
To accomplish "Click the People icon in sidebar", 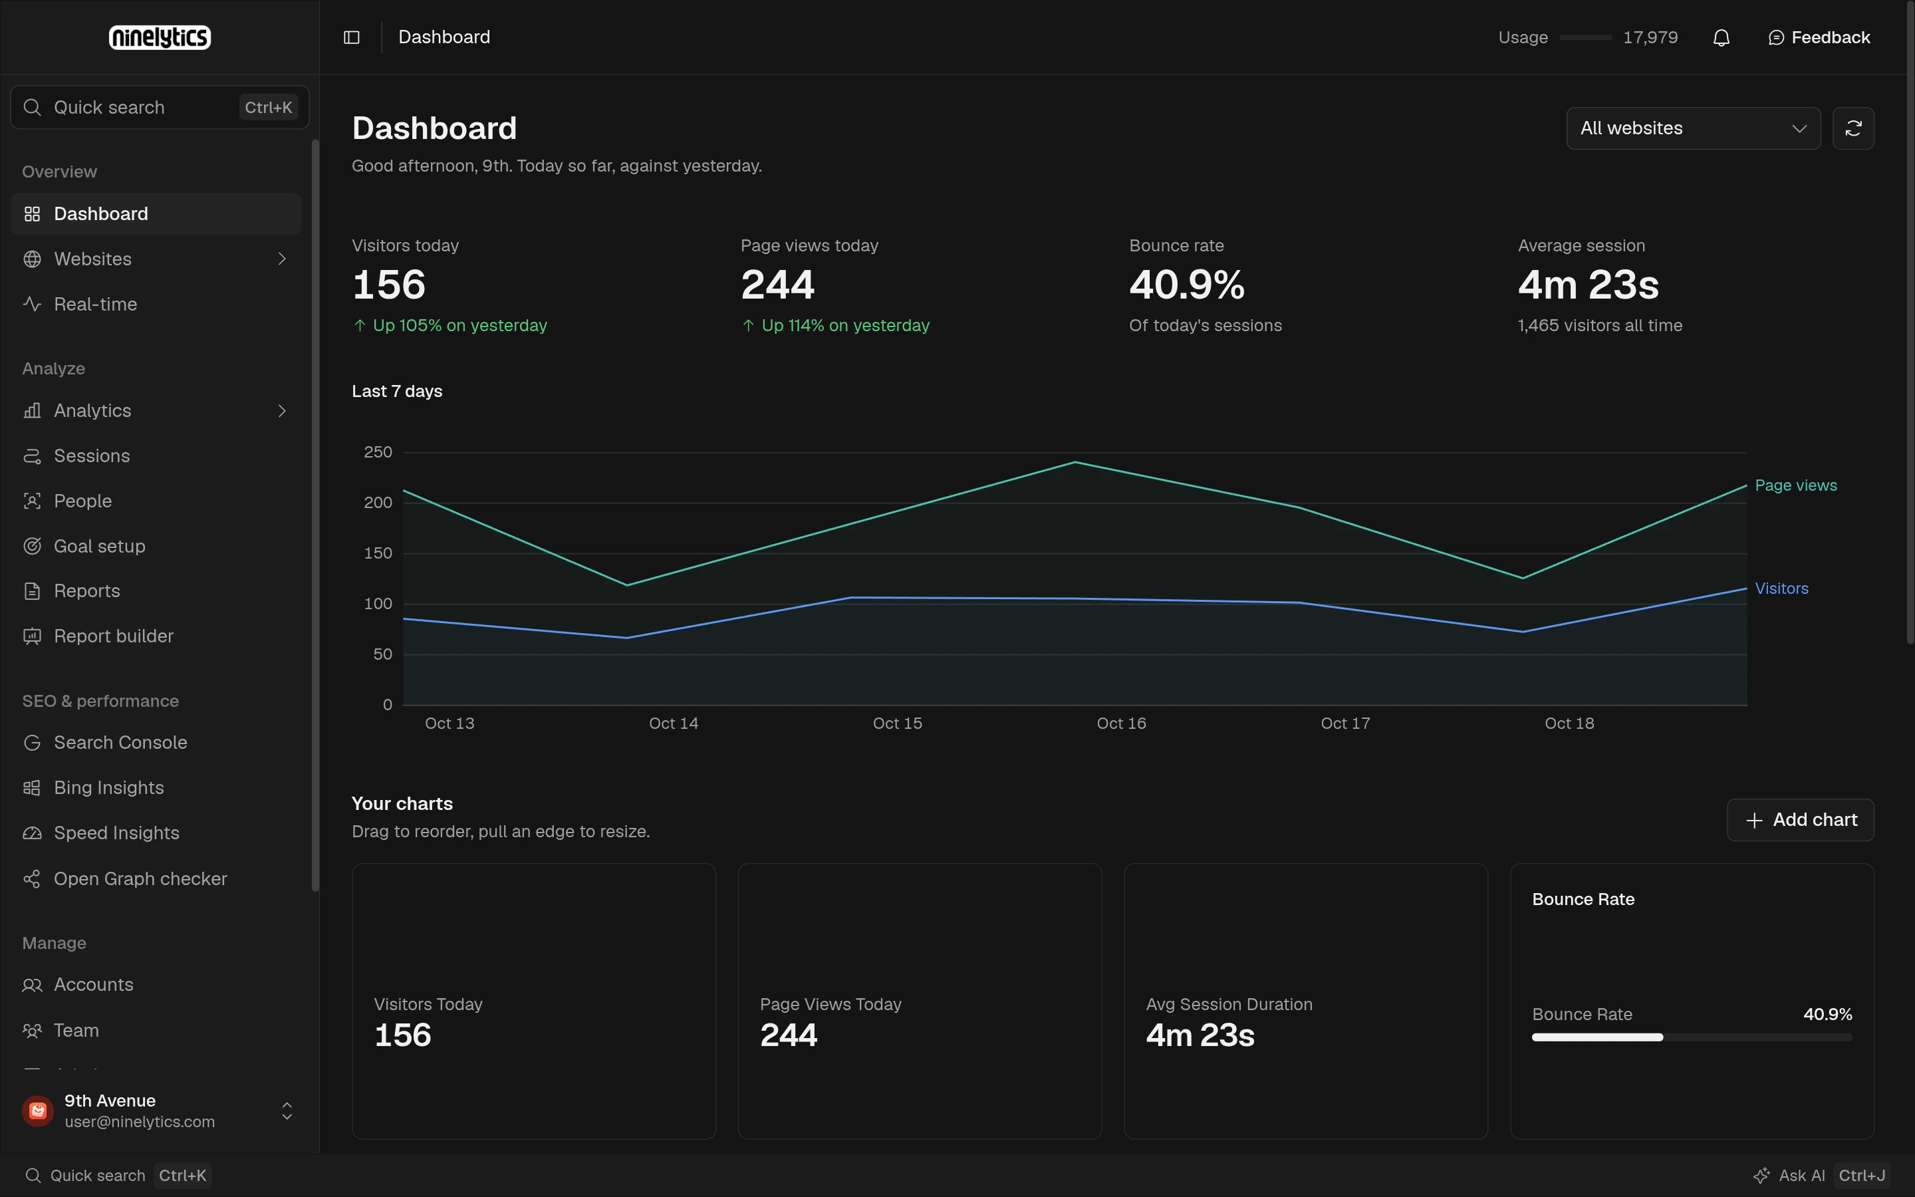I will (33, 501).
